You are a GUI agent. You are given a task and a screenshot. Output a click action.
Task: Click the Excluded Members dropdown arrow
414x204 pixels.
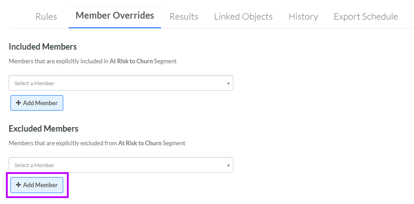click(228, 165)
